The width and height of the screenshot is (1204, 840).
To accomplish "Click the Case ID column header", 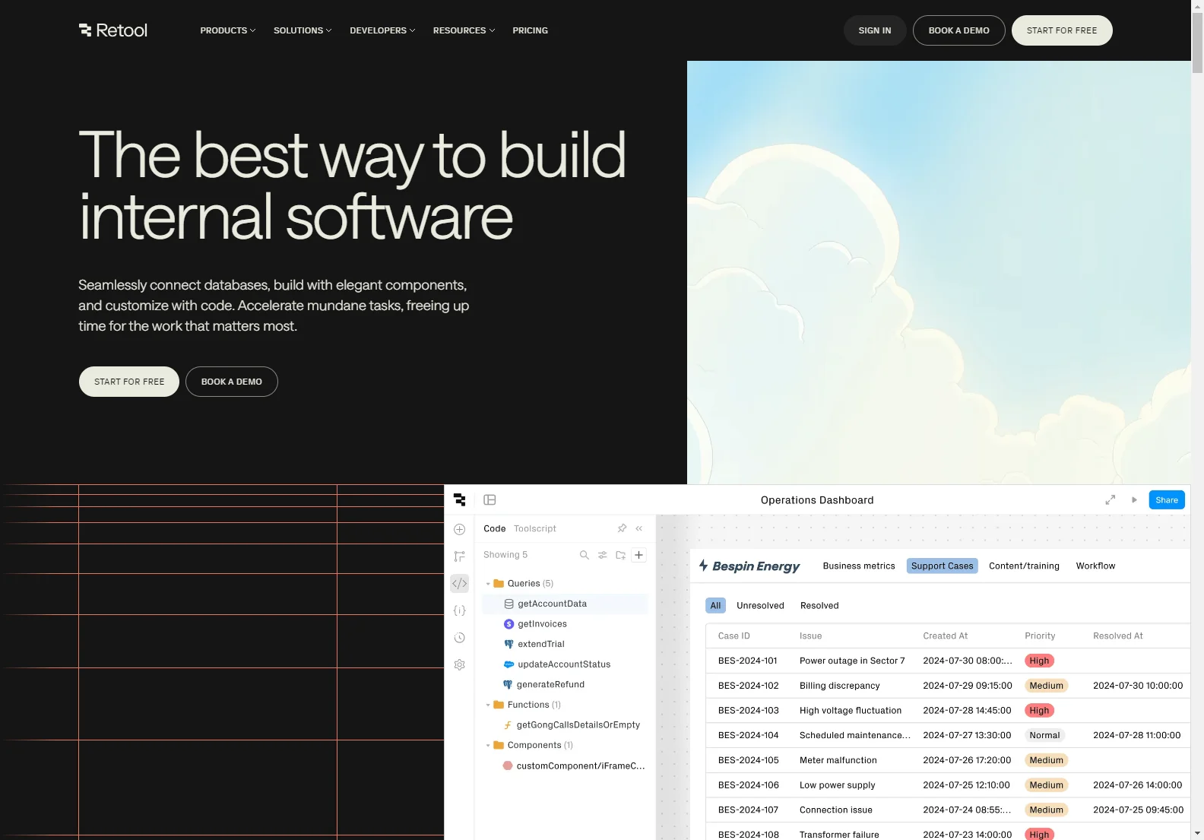I will (733, 636).
